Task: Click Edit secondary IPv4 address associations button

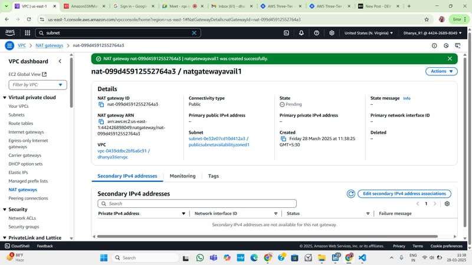Action: [404, 194]
